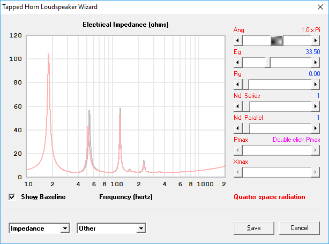Click the Rg value 0.00
329x244 pixels.
pos(315,74)
